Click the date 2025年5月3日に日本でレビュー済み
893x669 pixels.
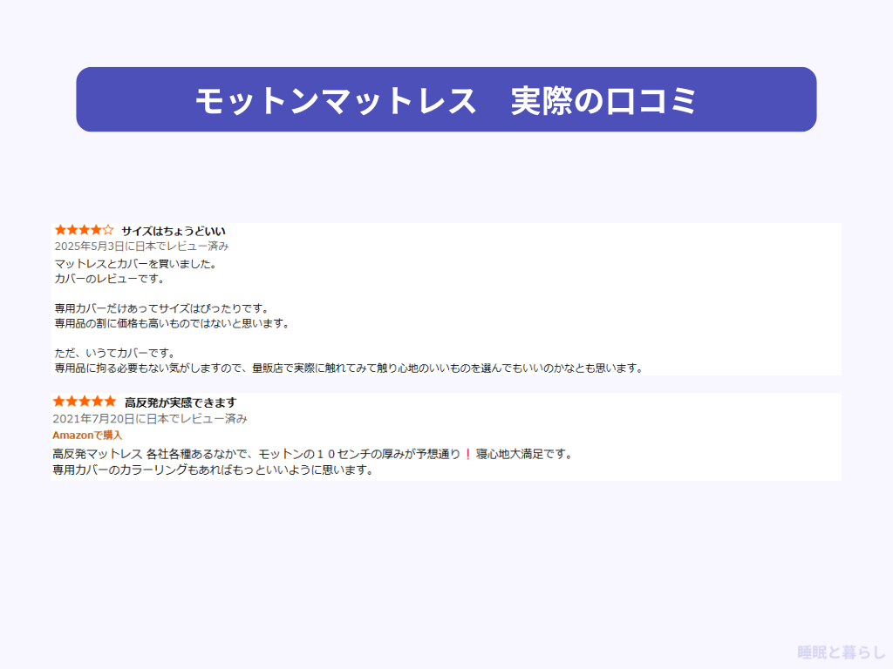pyautogui.click(x=142, y=247)
